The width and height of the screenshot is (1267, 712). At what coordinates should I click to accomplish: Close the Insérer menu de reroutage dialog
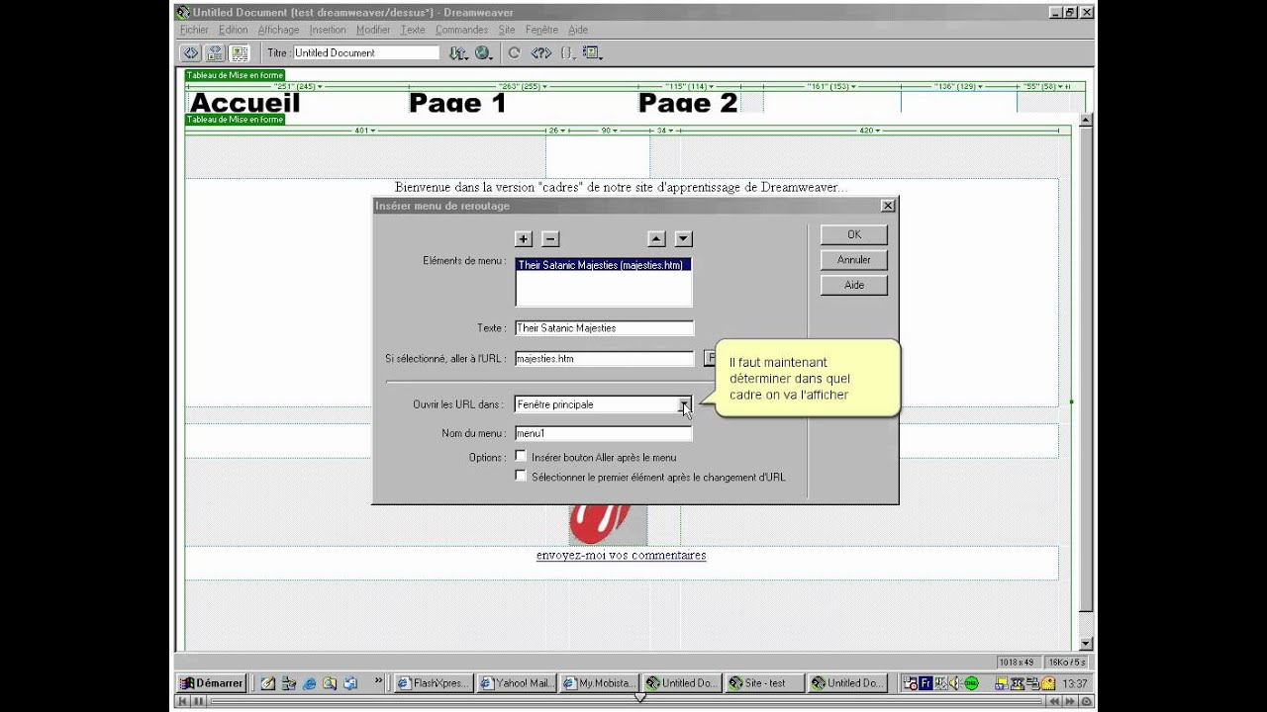click(888, 206)
